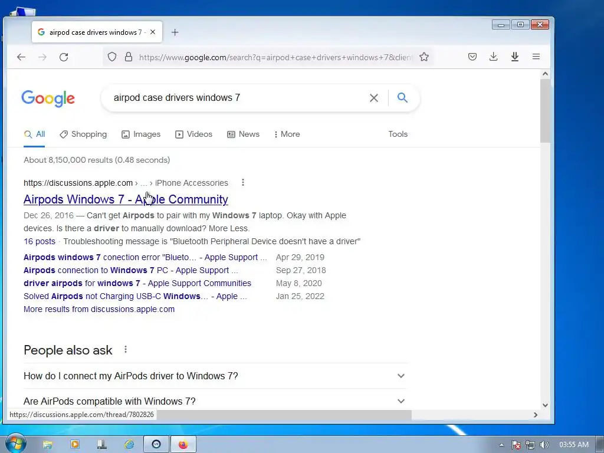Click the horizontal scrollbar right arrow

point(535,415)
